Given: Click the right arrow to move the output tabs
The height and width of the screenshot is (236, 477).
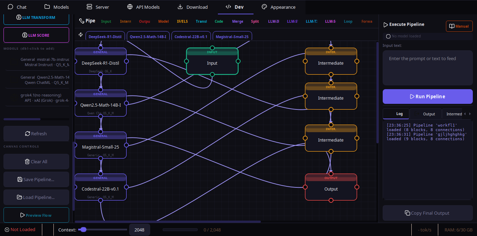Looking at the screenshot, I should (x=470, y=114).
